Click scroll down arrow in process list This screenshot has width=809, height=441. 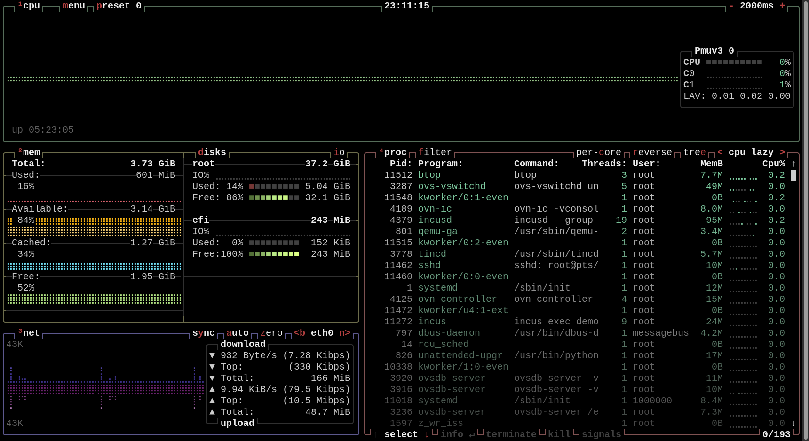pos(793,423)
